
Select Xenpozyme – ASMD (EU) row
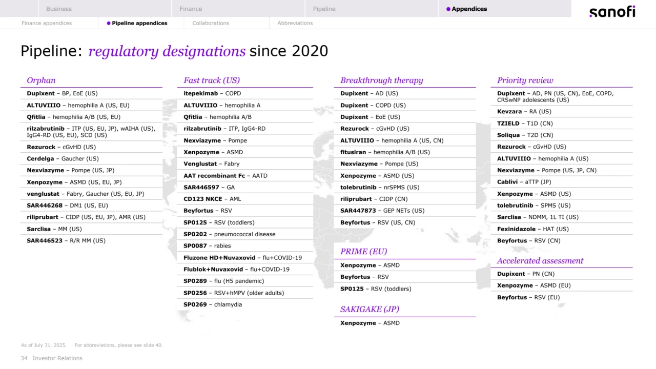(562, 285)
